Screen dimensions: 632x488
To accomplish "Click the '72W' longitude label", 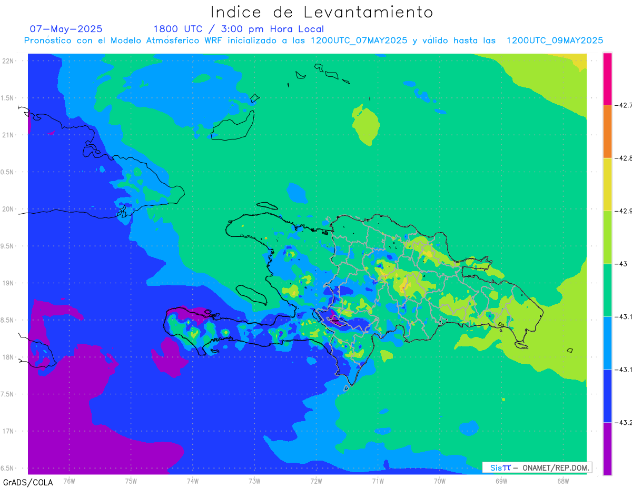I will point(316,481).
